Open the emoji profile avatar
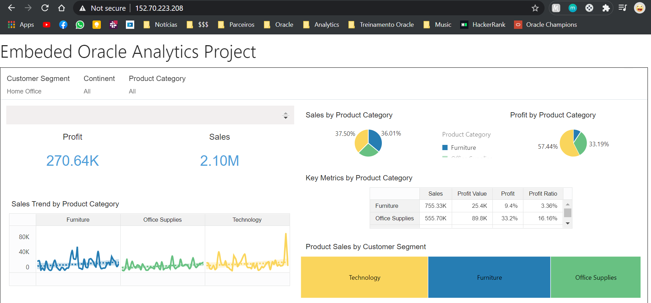 [640, 8]
